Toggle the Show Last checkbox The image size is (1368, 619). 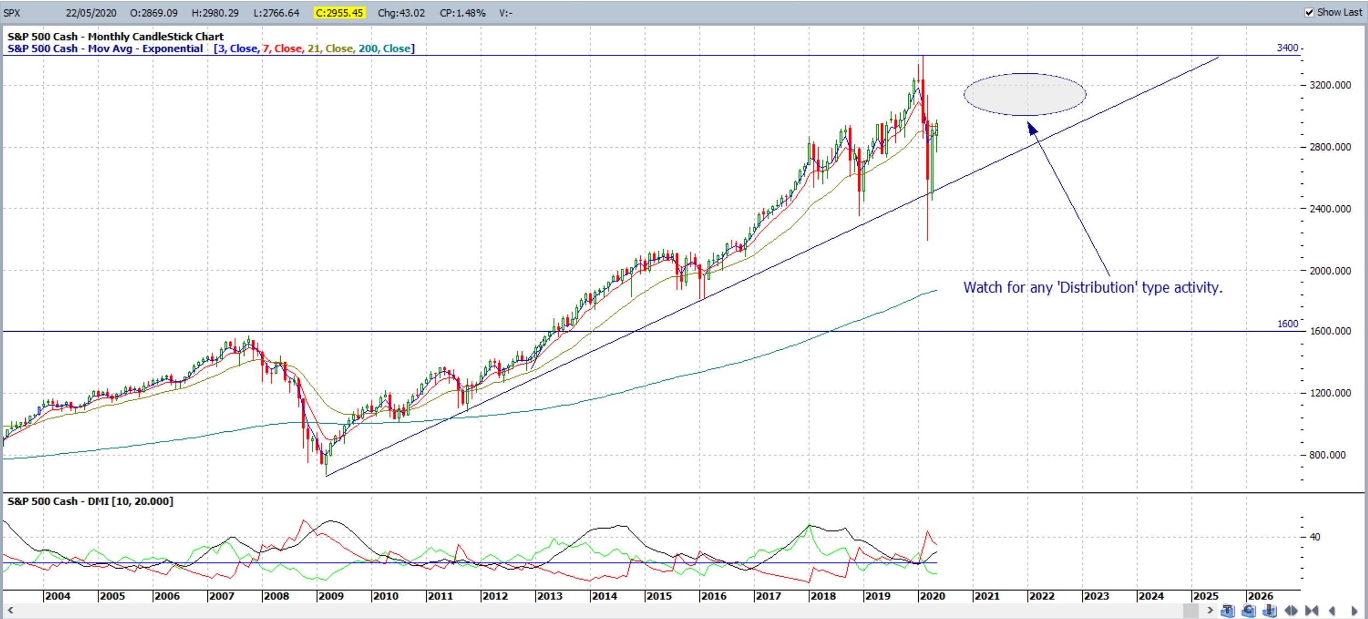[x=1309, y=13]
